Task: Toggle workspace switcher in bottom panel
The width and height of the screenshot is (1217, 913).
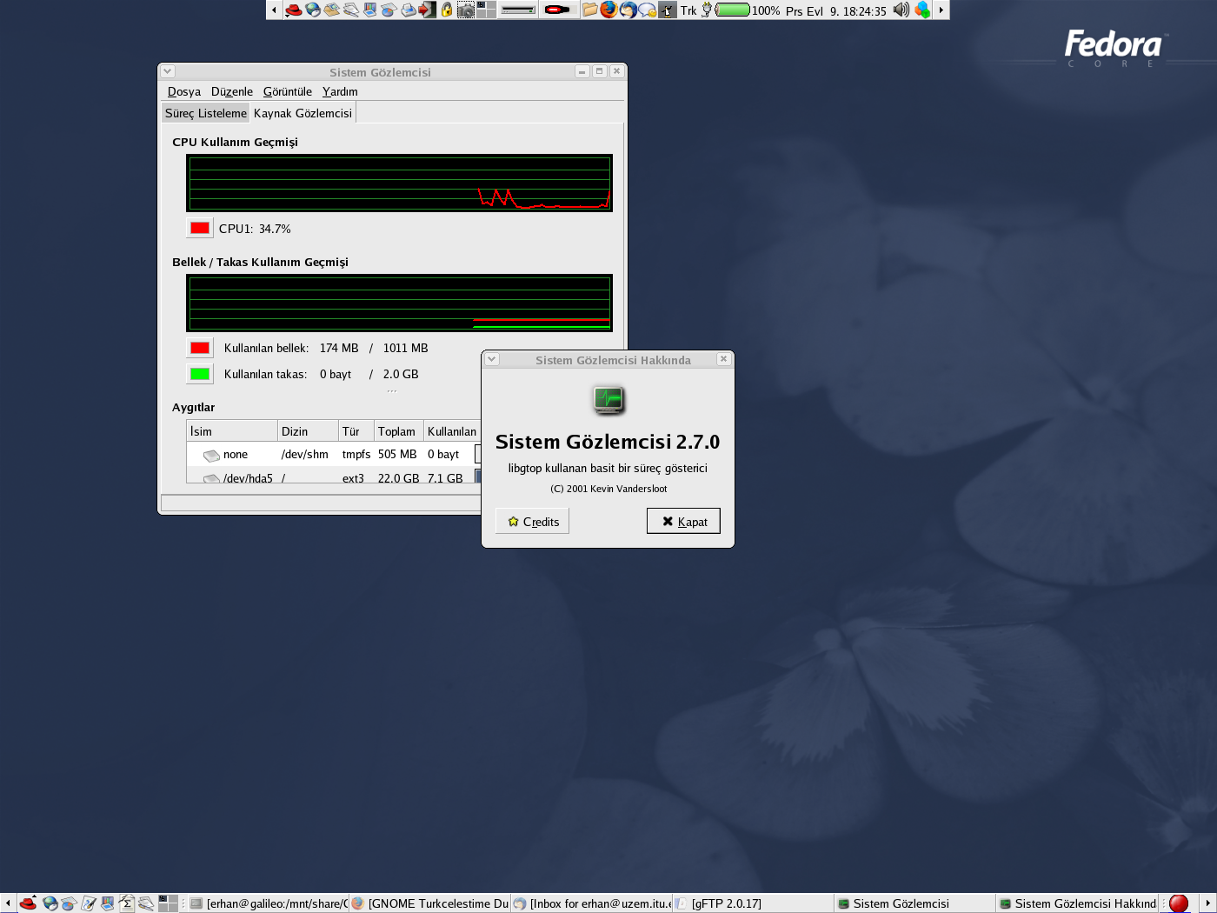Action: [x=168, y=903]
